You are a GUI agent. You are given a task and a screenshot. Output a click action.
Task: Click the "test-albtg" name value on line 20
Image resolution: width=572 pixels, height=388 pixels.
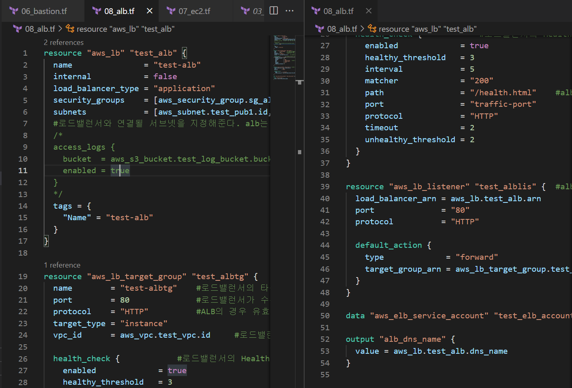point(149,288)
